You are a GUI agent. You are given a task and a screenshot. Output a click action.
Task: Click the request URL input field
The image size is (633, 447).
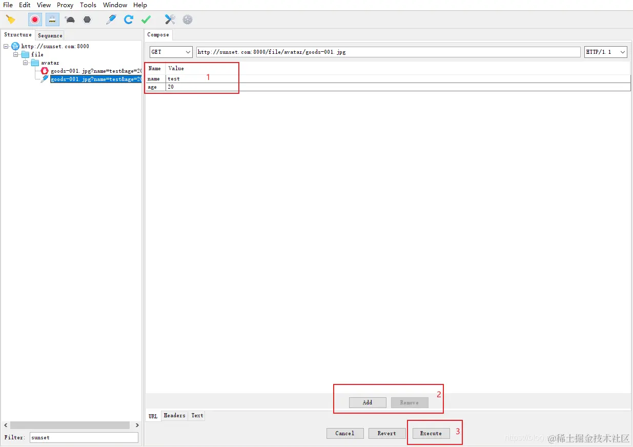point(389,52)
